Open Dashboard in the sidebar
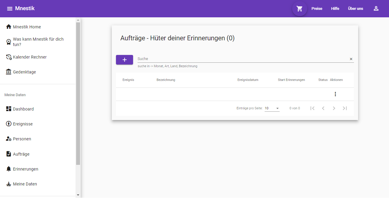The width and height of the screenshot is (389, 198). coord(23,109)
